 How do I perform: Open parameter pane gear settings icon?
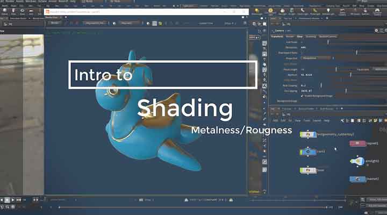pyautogui.click(x=376, y=31)
